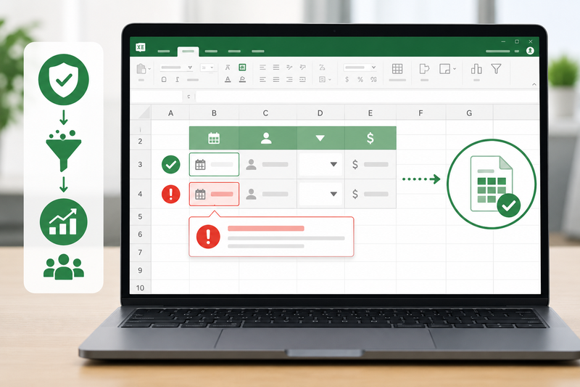This screenshot has height=387, width=580.
Task: Select column F header
Action: coord(420,113)
